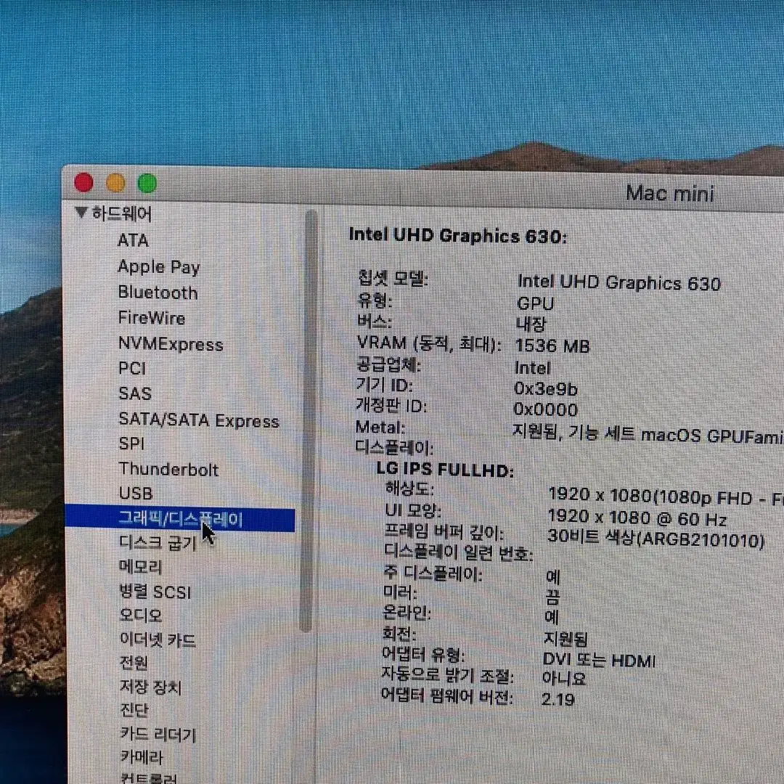
Task: Select SPI in the sidebar
Action: 131,443
